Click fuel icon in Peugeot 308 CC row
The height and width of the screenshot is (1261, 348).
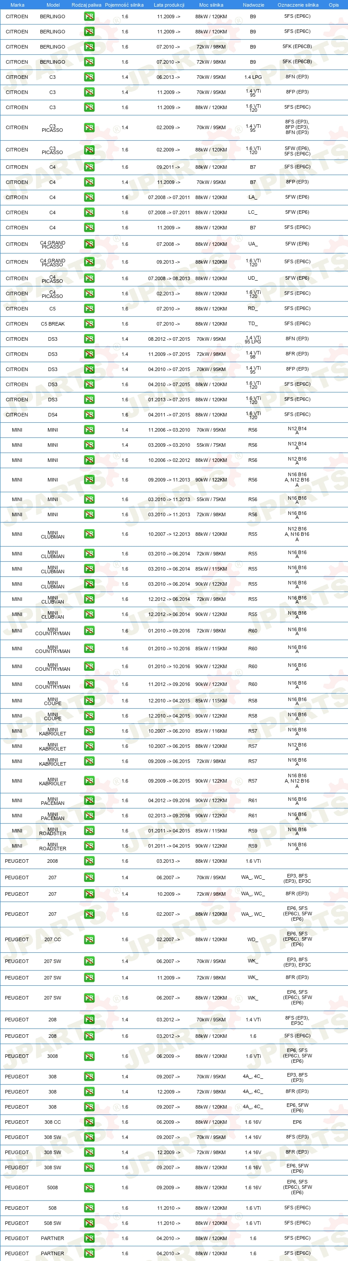(x=89, y=1122)
